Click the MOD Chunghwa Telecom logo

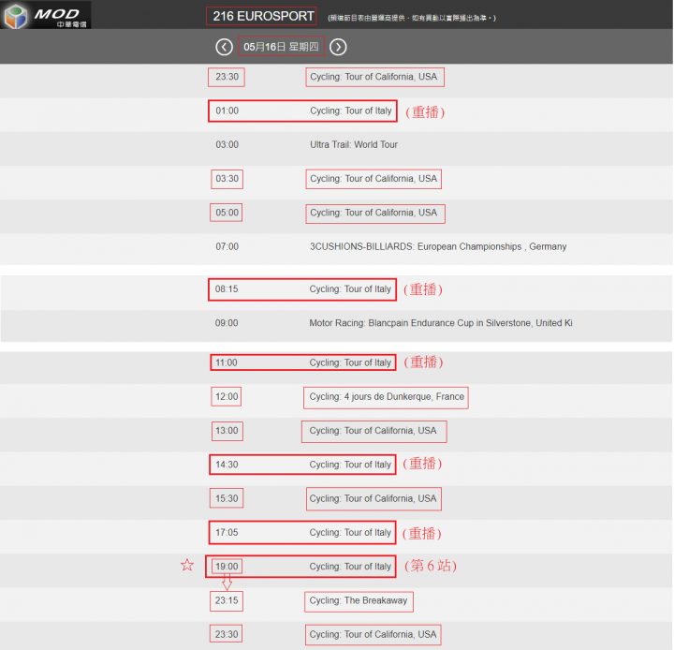point(45,15)
